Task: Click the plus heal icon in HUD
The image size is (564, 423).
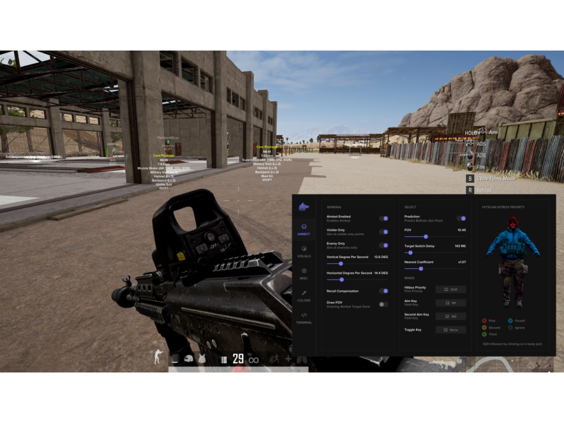Action: [x=288, y=358]
